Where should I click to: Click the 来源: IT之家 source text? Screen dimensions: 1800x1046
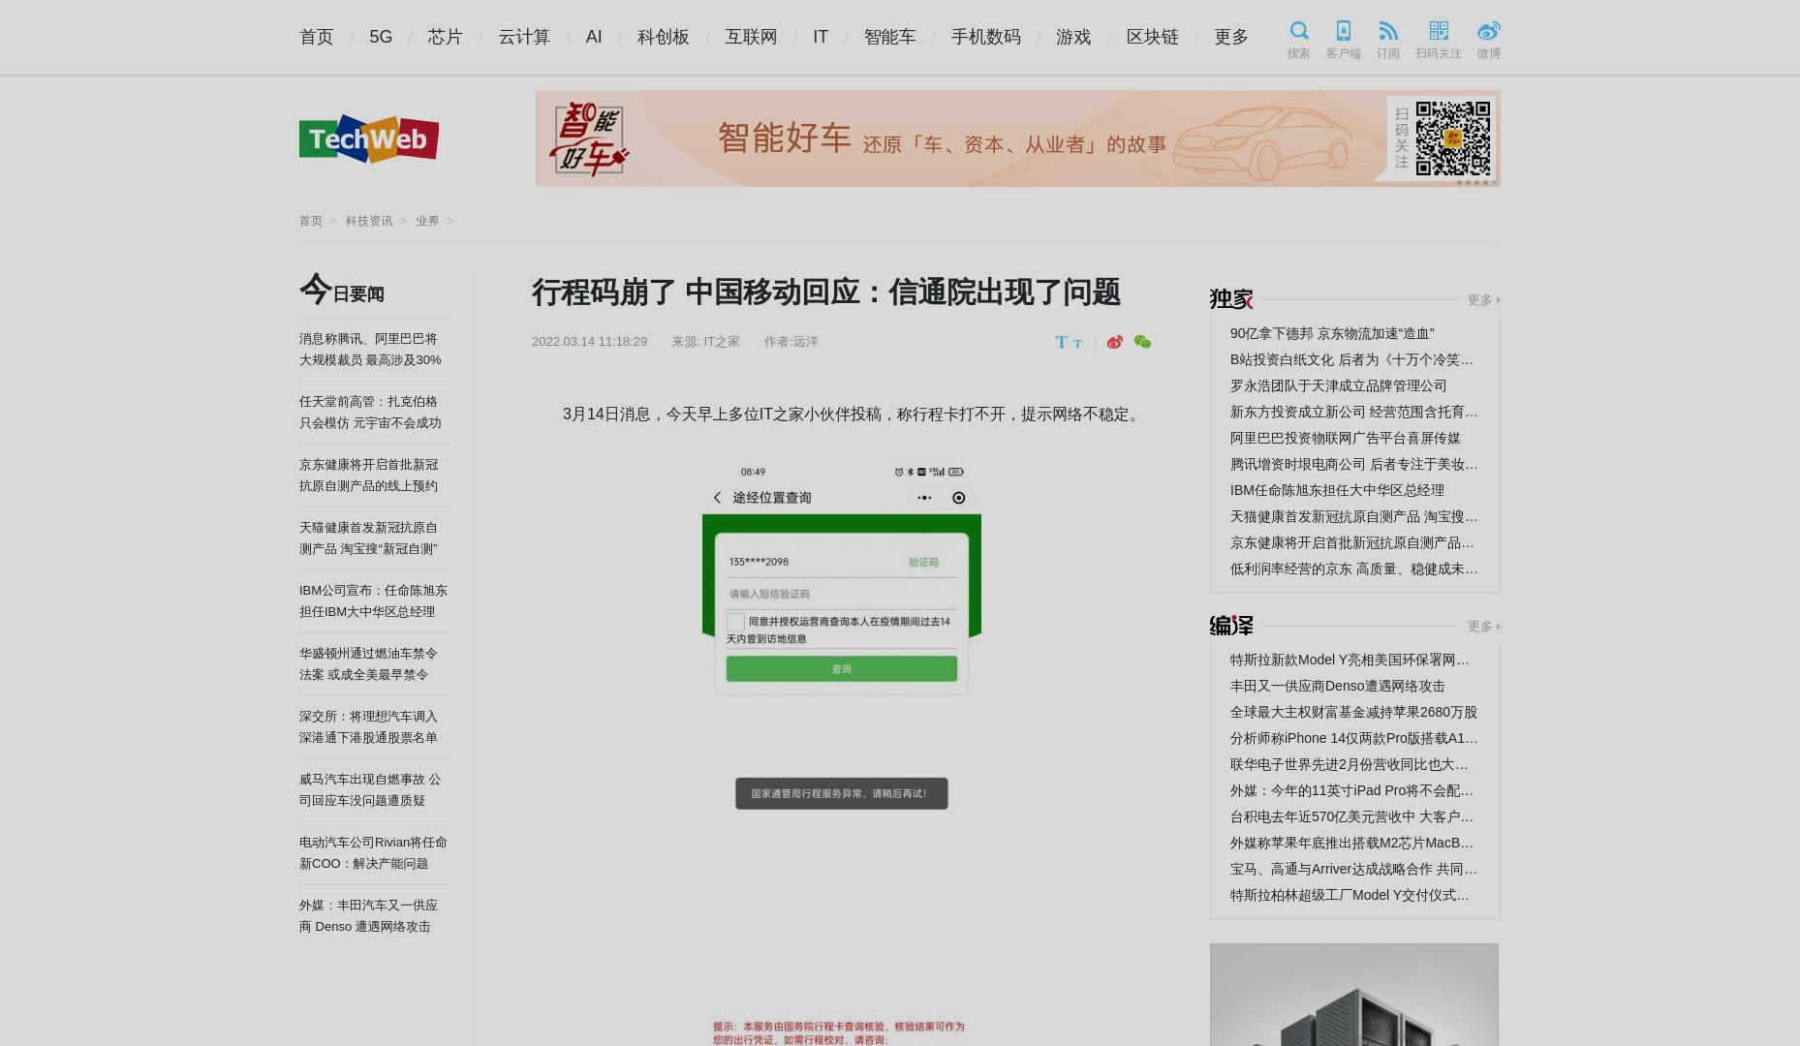click(705, 342)
